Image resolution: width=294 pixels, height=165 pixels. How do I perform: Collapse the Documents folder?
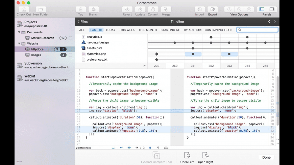click(x=19, y=32)
